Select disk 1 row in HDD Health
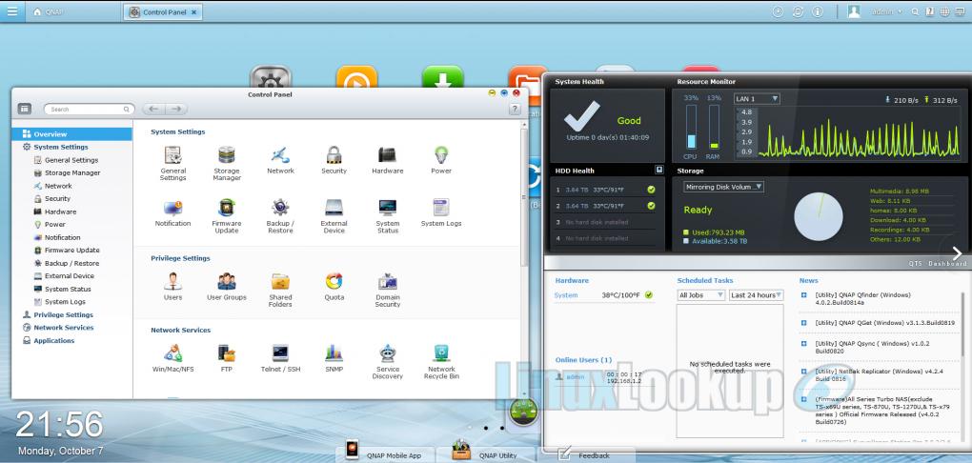Image resolution: width=972 pixels, height=463 pixels. pyautogui.click(x=606, y=190)
